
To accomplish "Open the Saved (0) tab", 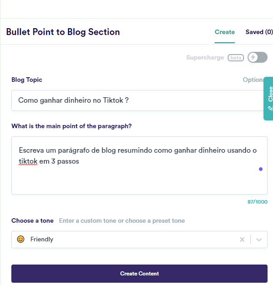I will (259, 32).
